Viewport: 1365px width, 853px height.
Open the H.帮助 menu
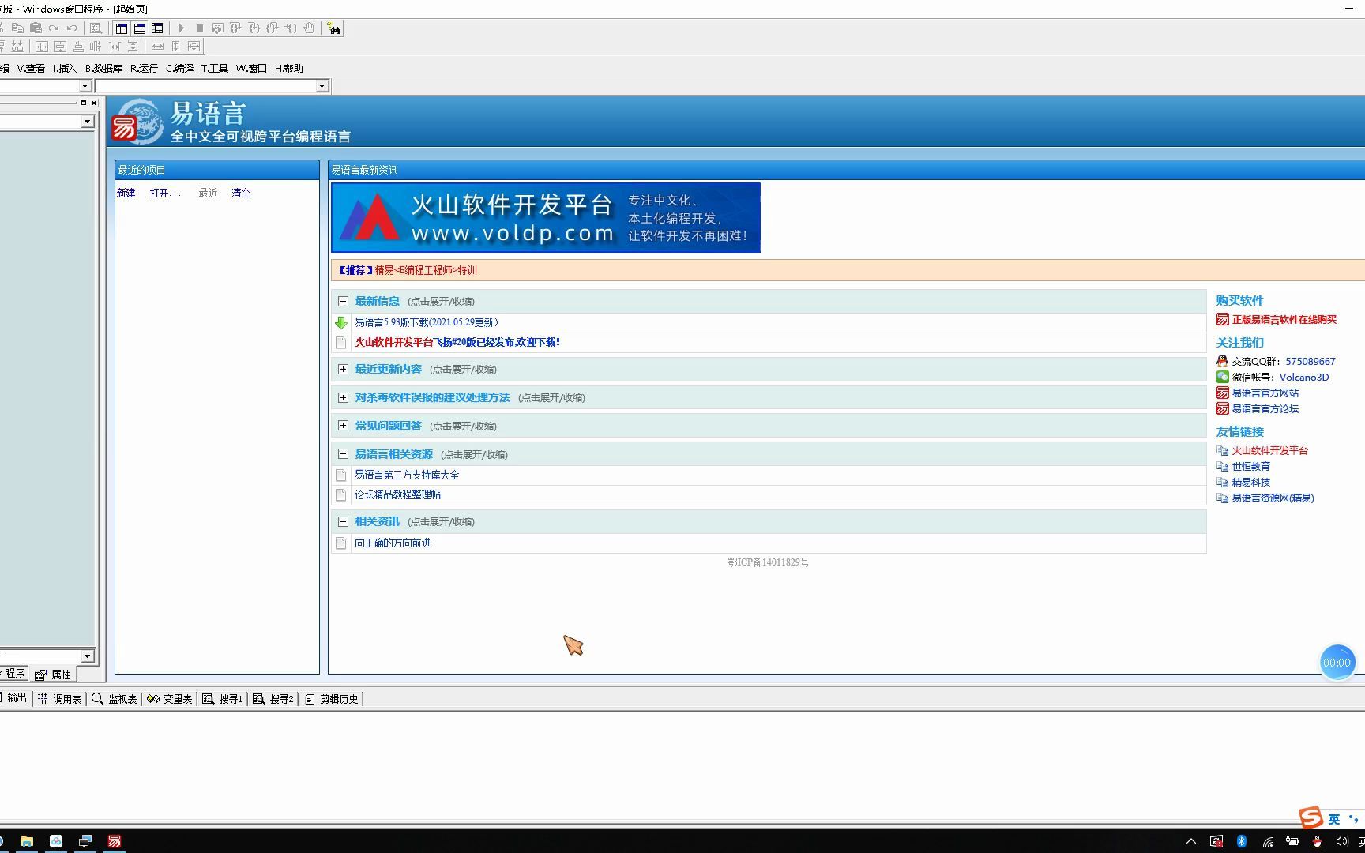pyautogui.click(x=288, y=69)
